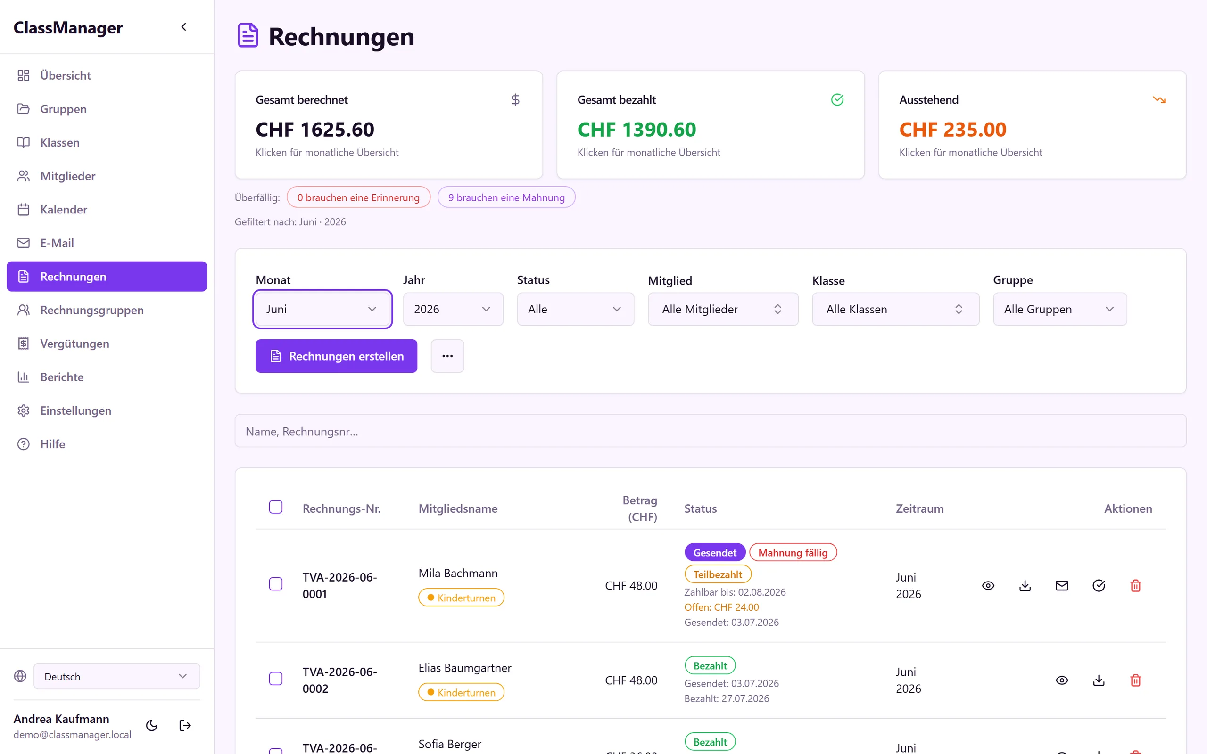Viewport: 1207px width, 754px height.
Task: Click '0 brauchen eine Erinnerung' pill
Action: coord(358,197)
